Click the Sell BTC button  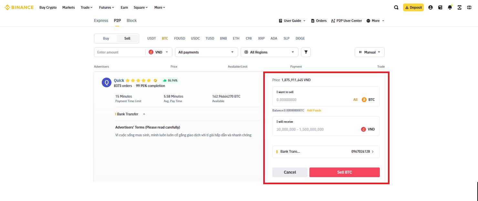pos(345,172)
